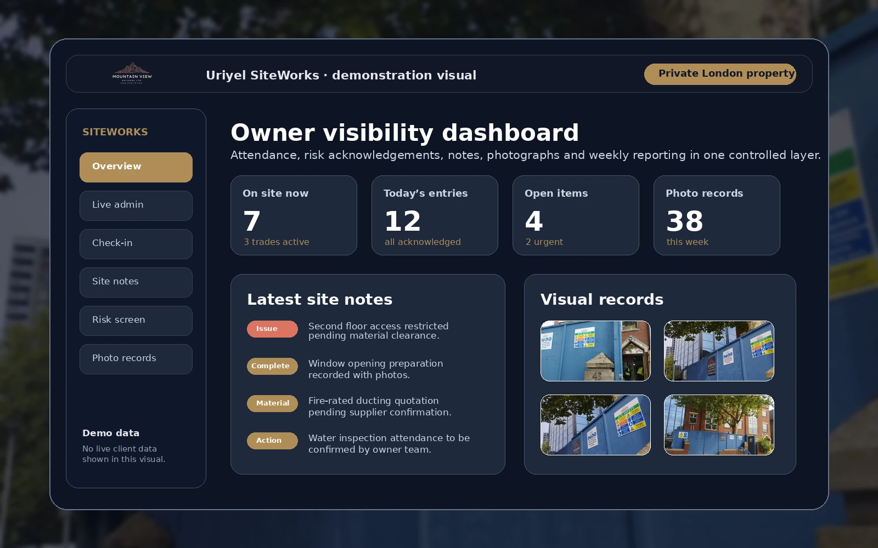Image resolution: width=878 pixels, height=548 pixels.
Task: Select the Overview menu item
Action: click(x=136, y=167)
